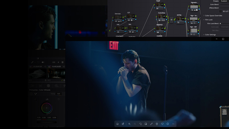Favorite the photo with the heart icon

point(162,124)
